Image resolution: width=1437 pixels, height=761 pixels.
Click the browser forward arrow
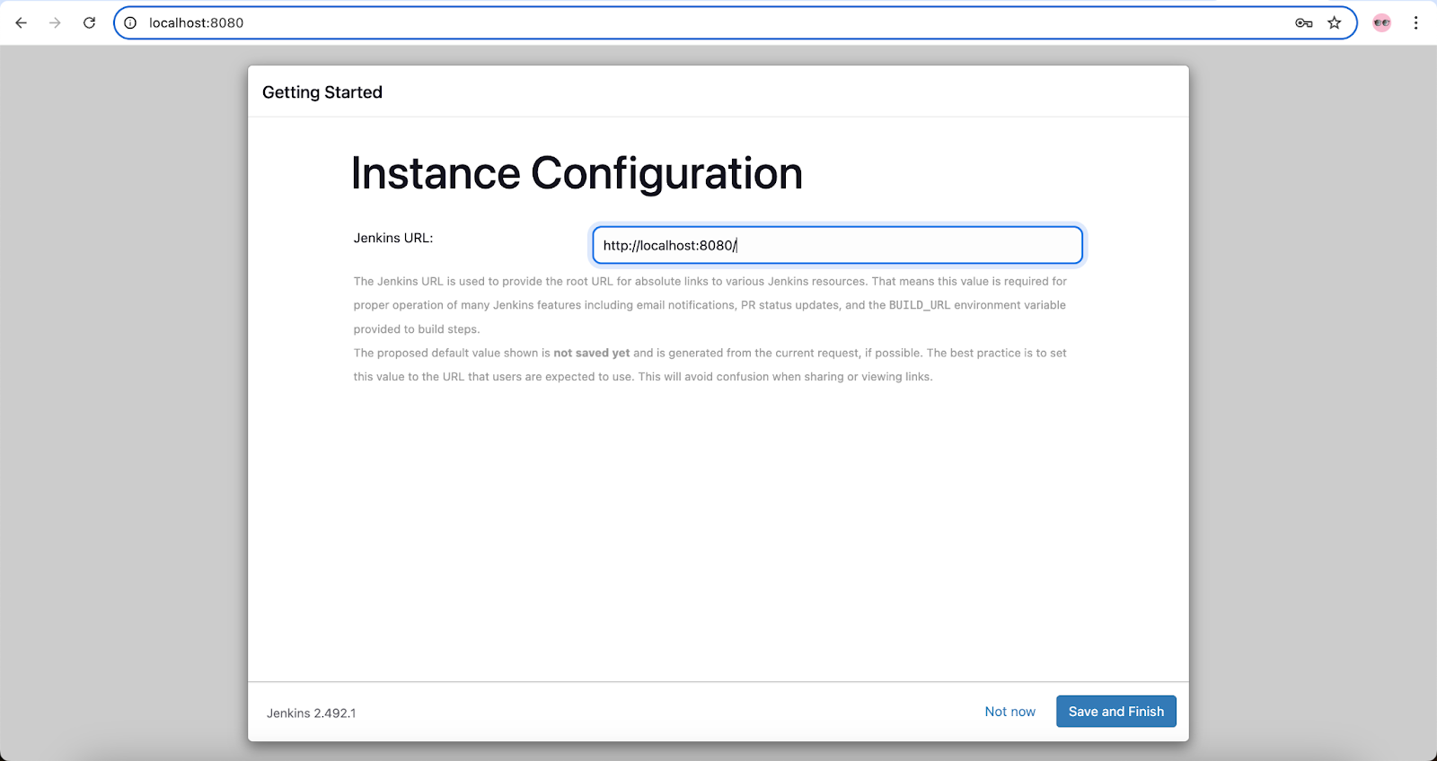click(56, 22)
